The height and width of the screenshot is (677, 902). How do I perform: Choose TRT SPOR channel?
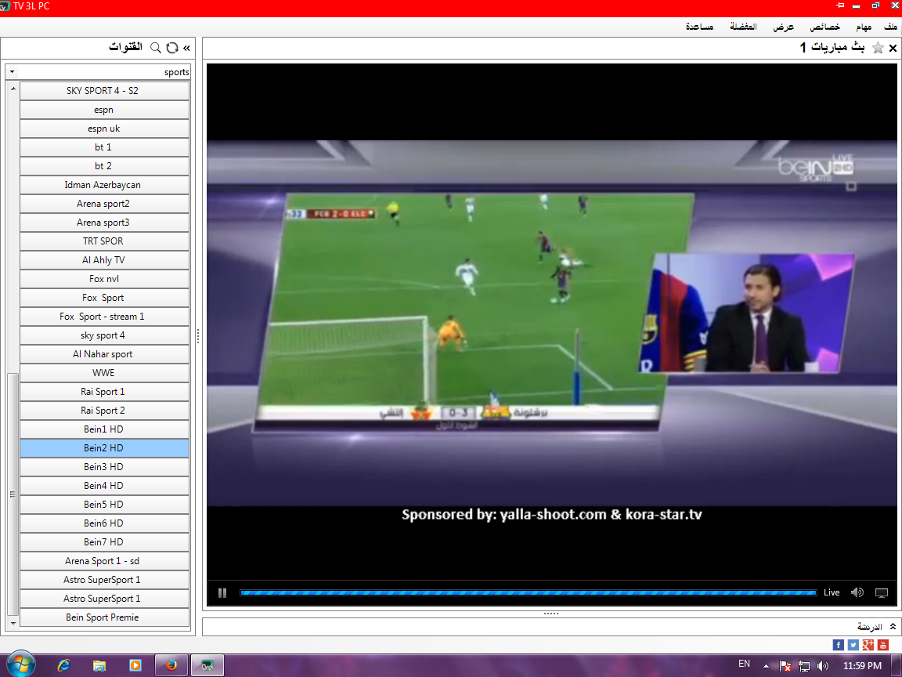(104, 241)
